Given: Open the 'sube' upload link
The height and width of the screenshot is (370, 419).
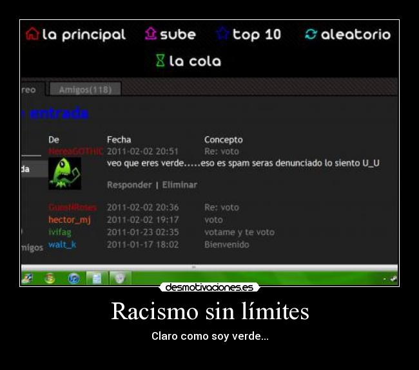Looking at the screenshot, I should tap(178, 35).
